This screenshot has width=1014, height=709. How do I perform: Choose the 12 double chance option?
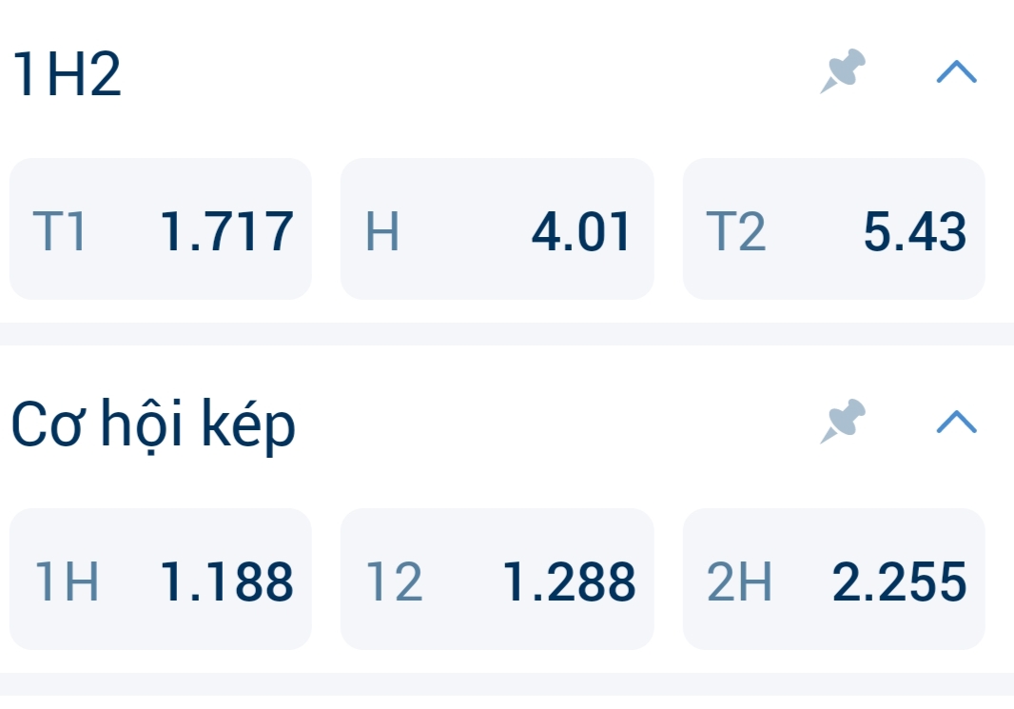click(x=497, y=580)
